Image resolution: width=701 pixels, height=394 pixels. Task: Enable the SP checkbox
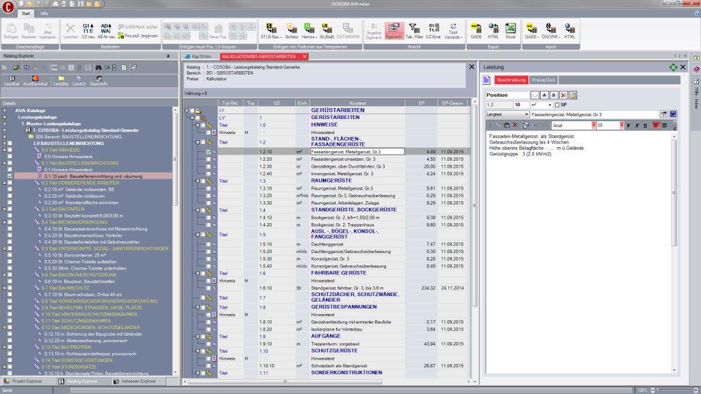pyautogui.click(x=557, y=105)
